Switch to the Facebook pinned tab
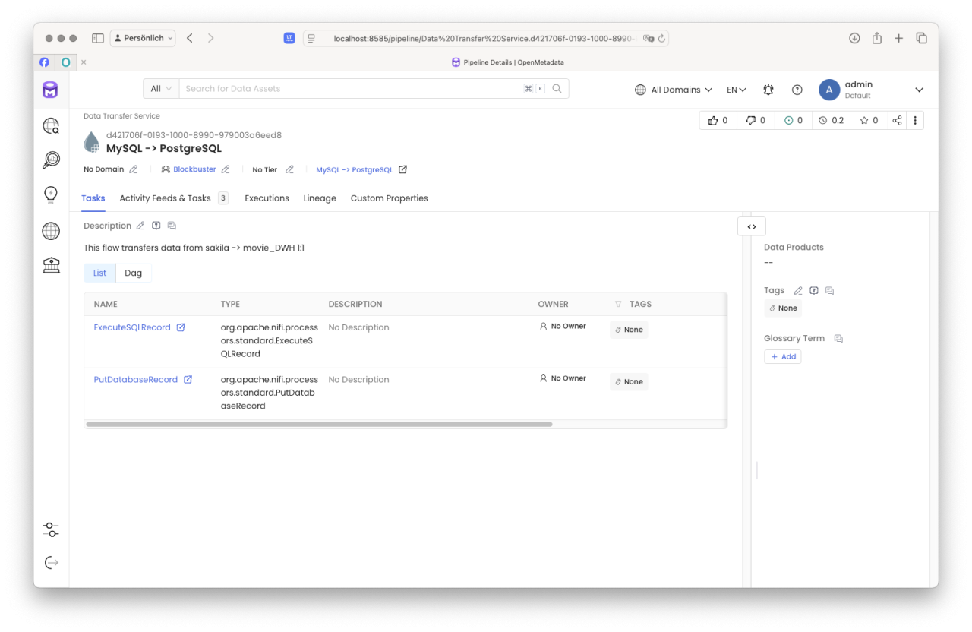 coord(44,62)
